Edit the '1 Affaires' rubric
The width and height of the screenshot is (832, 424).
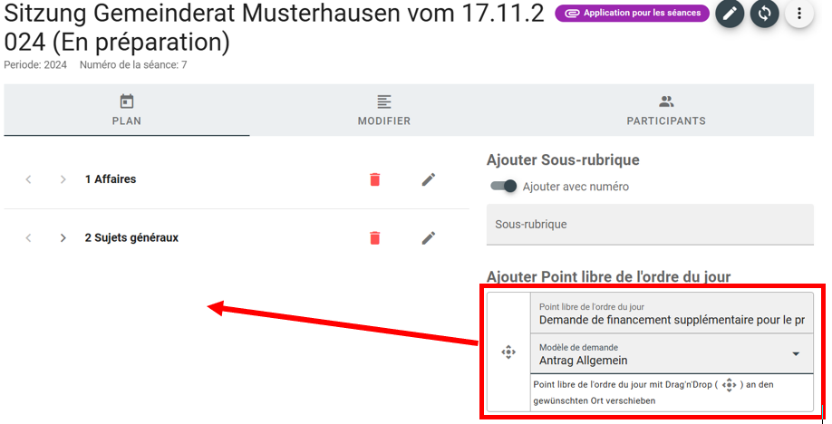click(x=429, y=179)
